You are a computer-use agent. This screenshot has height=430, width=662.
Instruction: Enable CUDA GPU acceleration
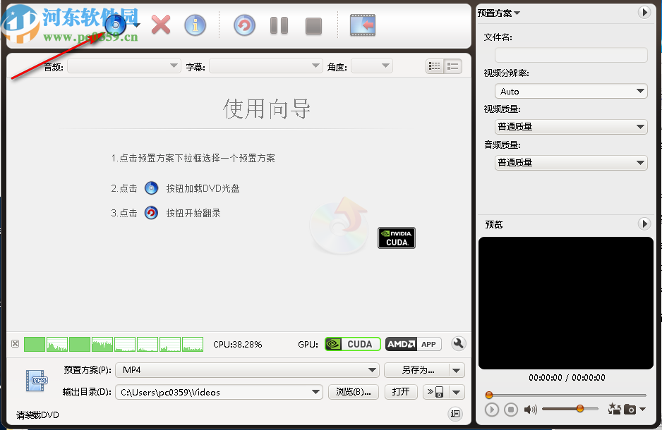(x=352, y=344)
